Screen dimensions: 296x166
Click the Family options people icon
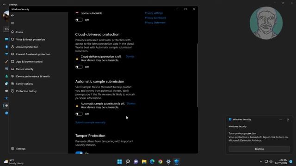[12, 84]
